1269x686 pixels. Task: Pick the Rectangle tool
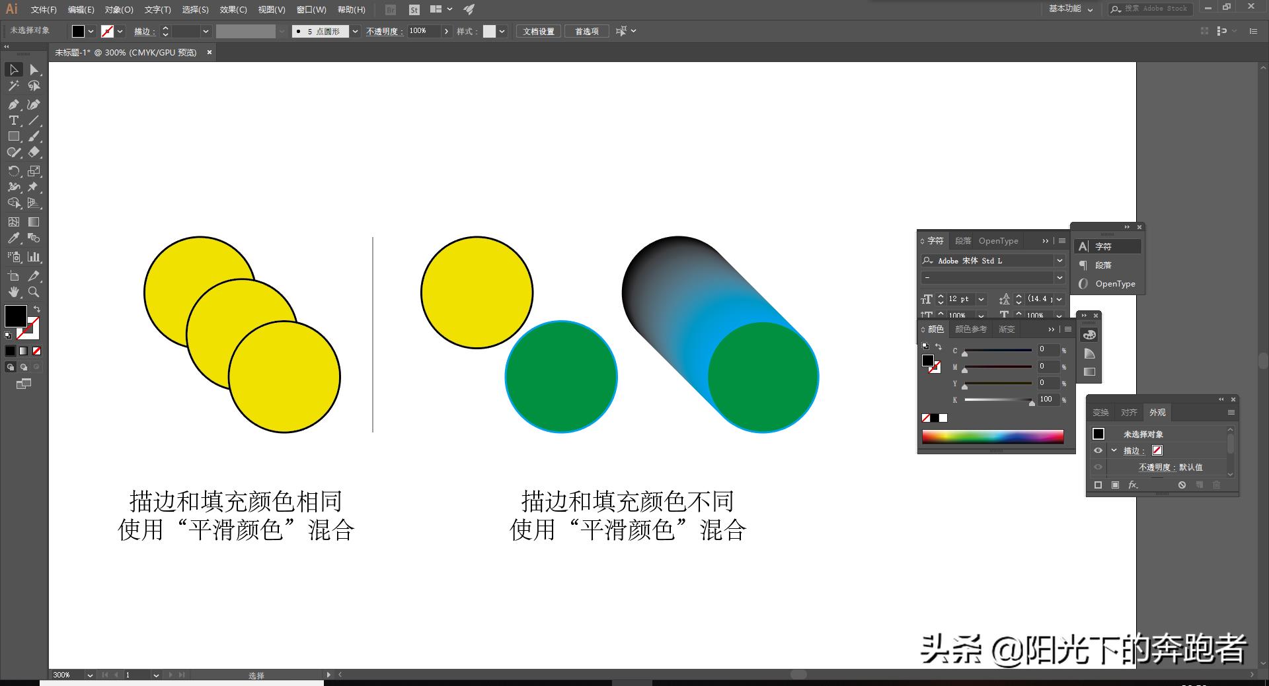(x=13, y=136)
